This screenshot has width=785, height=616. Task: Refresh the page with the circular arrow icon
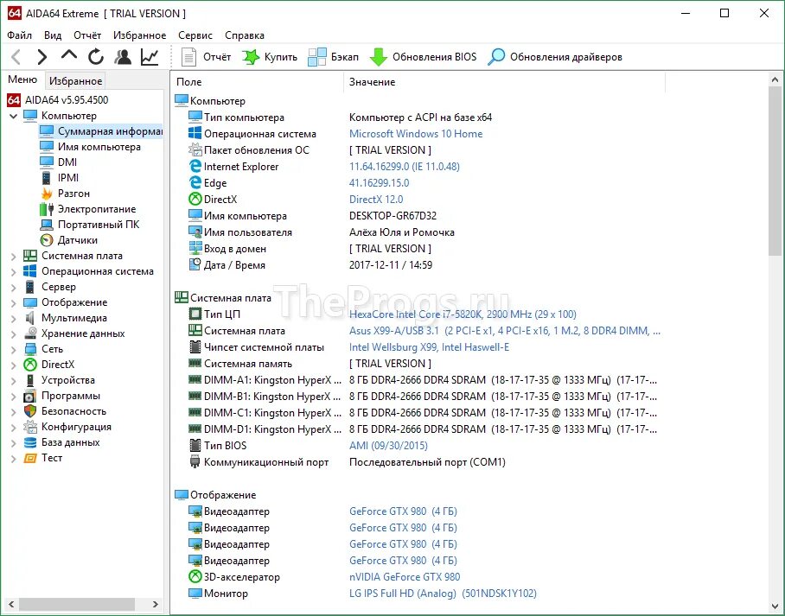pos(96,57)
